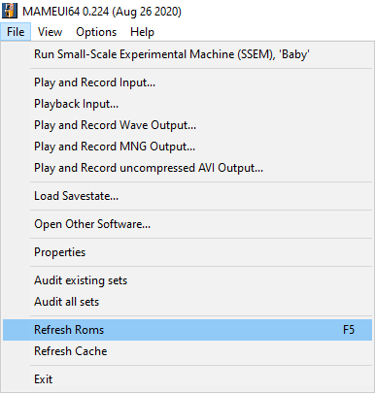The height and width of the screenshot is (393, 375).
Task: Choose Open Other Software...
Action: [x=187, y=224]
